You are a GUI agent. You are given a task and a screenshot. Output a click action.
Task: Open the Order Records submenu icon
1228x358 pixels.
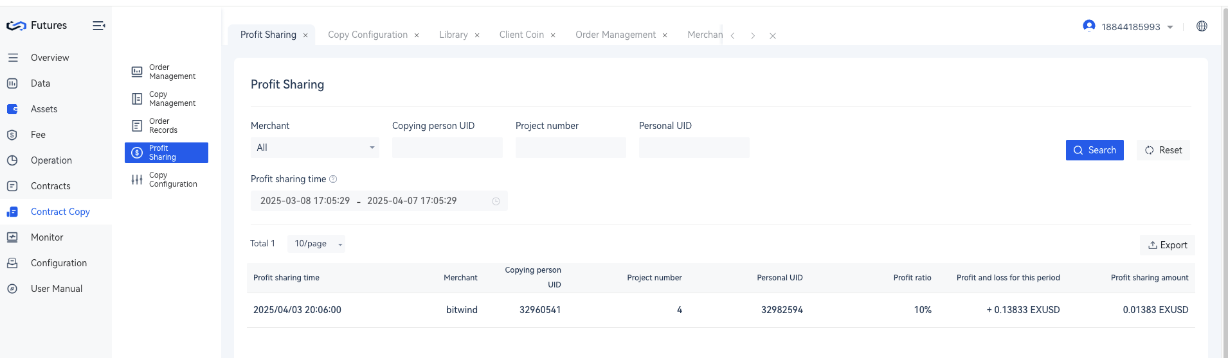[x=137, y=126]
